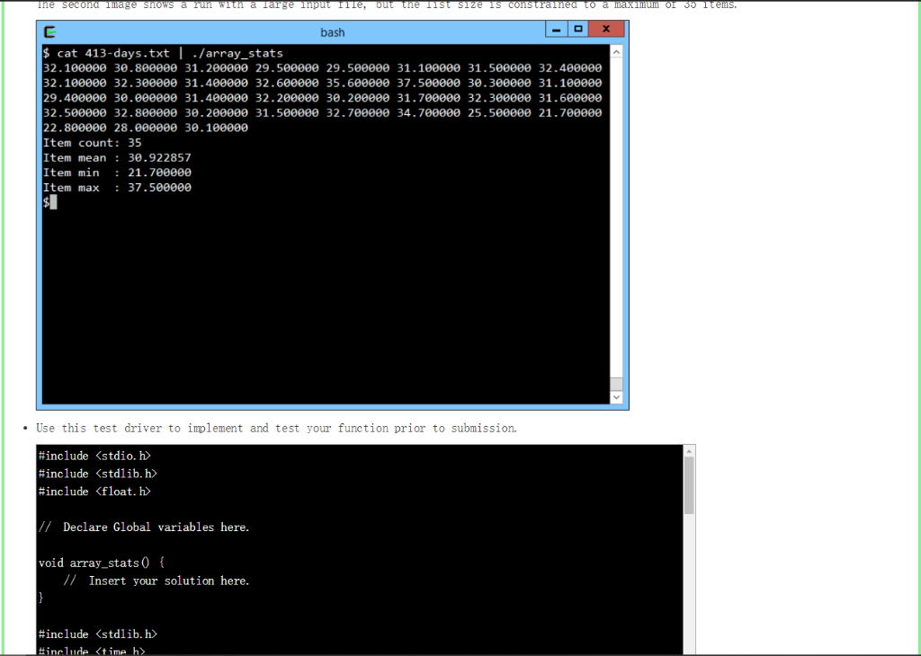Screen dimensions: 921x656
Task: Click the maximize button on the bash window
Action: (579, 29)
